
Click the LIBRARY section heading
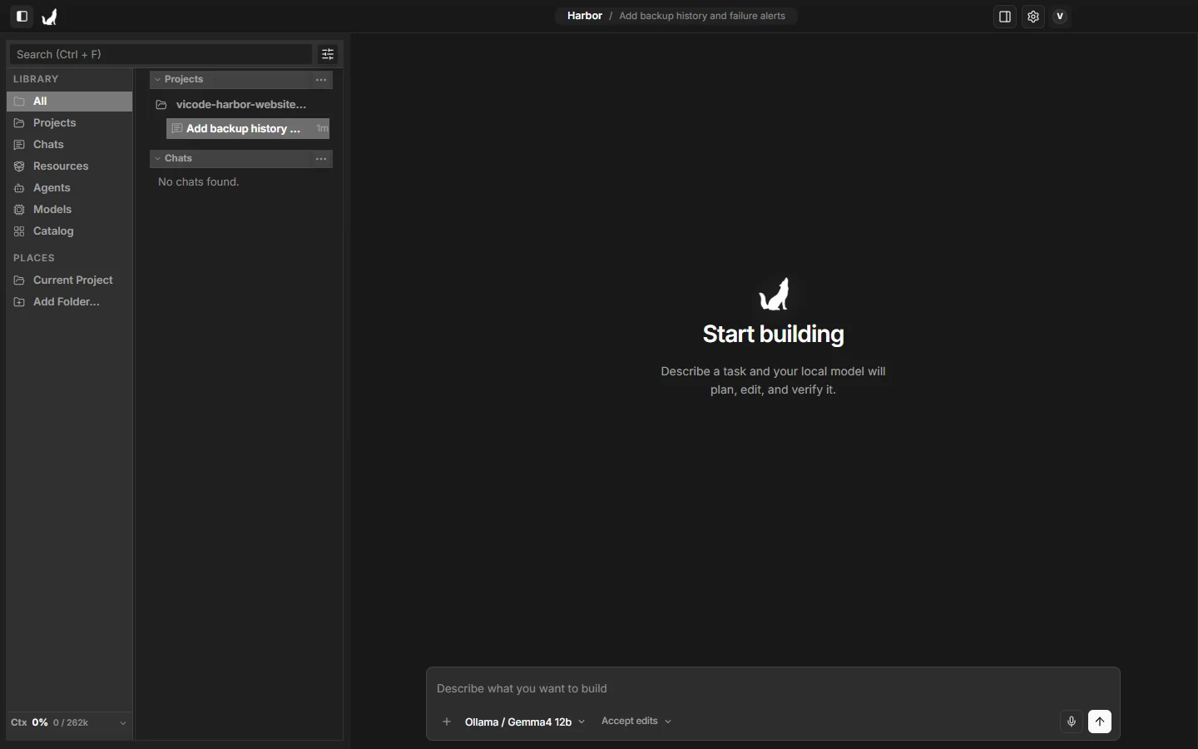point(36,79)
